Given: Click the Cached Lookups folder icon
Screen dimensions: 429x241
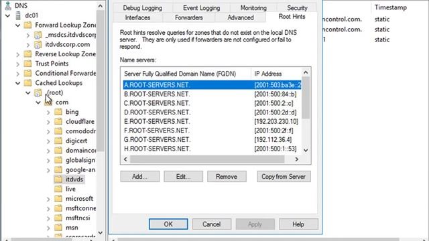Looking at the screenshot, I should pyautogui.click(x=27, y=83).
